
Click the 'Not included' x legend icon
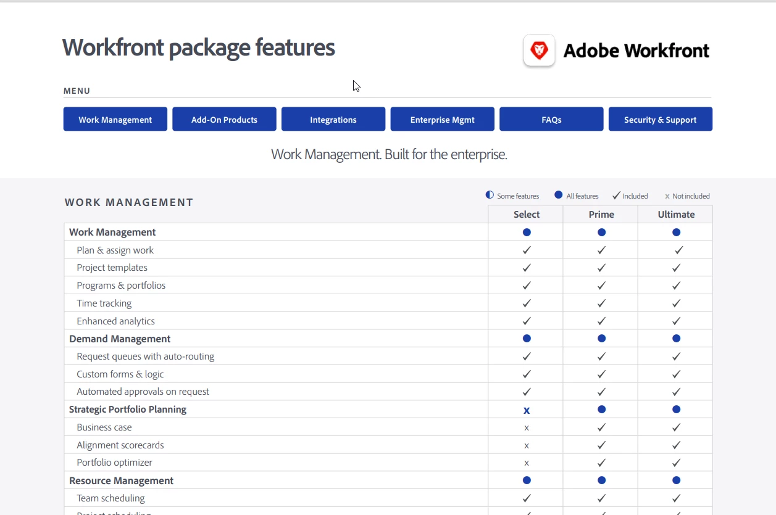[667, 197]
